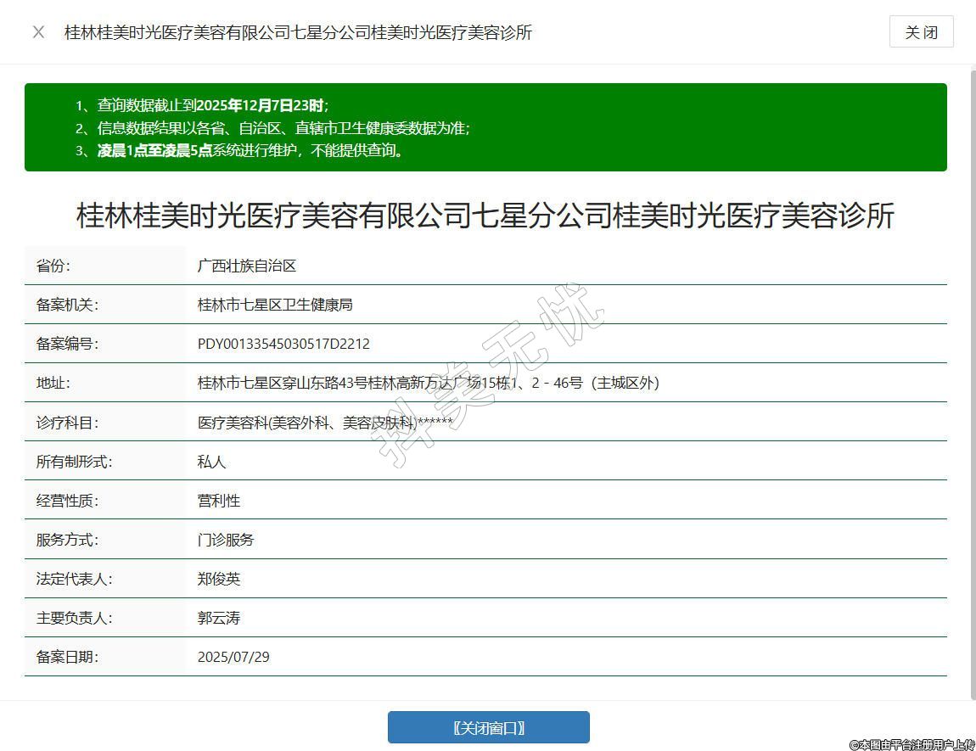Screen dimensions: 976x751
Task: Click the X icon beside the dialog title
Action: [x=38, y=32]
